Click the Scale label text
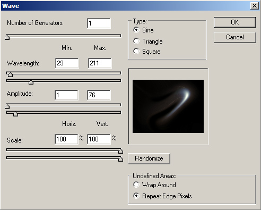 coord(15,140)
